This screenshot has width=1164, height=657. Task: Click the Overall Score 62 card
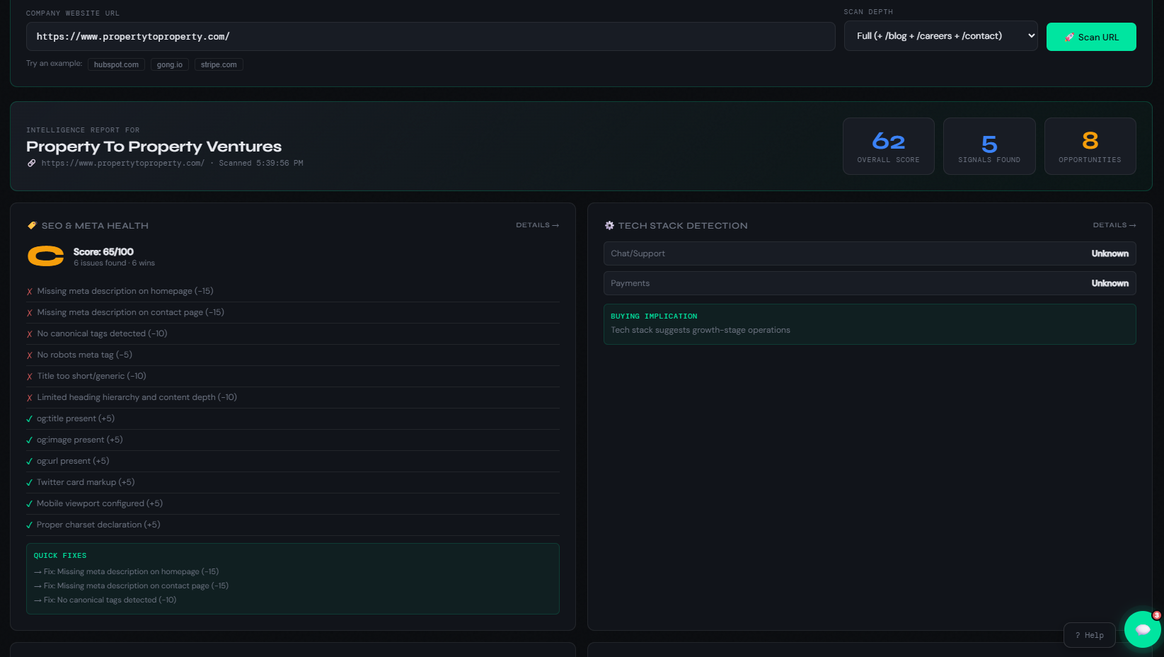point(888,146)
